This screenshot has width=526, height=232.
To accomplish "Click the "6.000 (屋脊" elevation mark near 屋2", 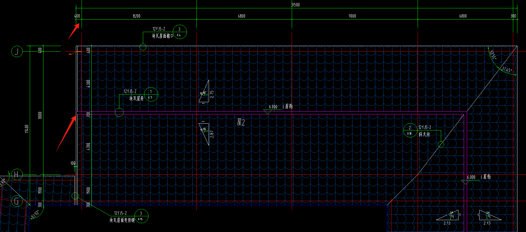I will click(x=281, y=107).
